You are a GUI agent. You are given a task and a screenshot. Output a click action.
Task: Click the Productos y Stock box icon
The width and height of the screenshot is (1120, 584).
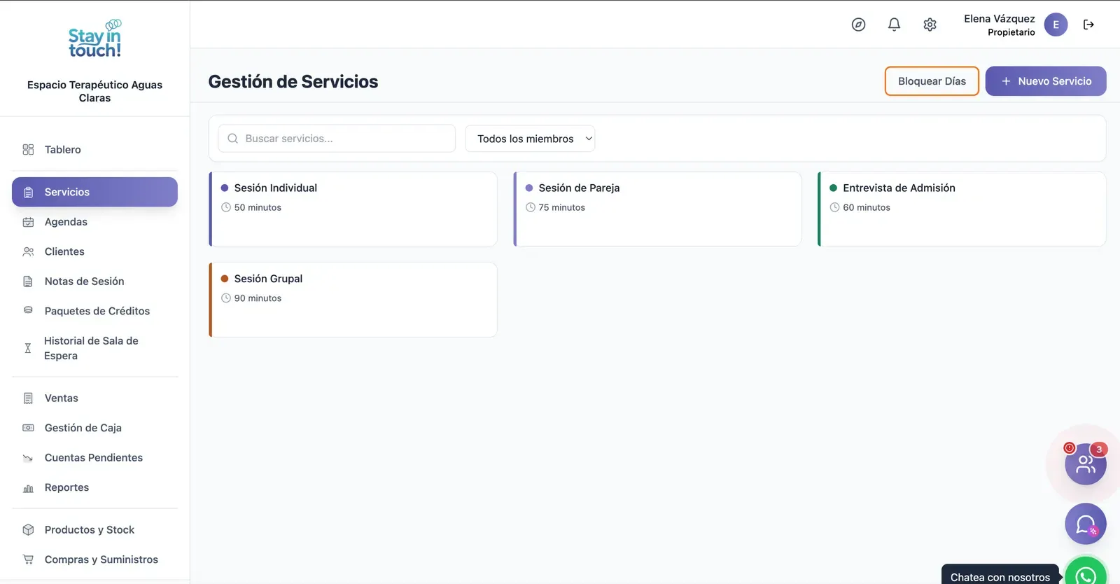pyautogui.click(x=28, y=530)
